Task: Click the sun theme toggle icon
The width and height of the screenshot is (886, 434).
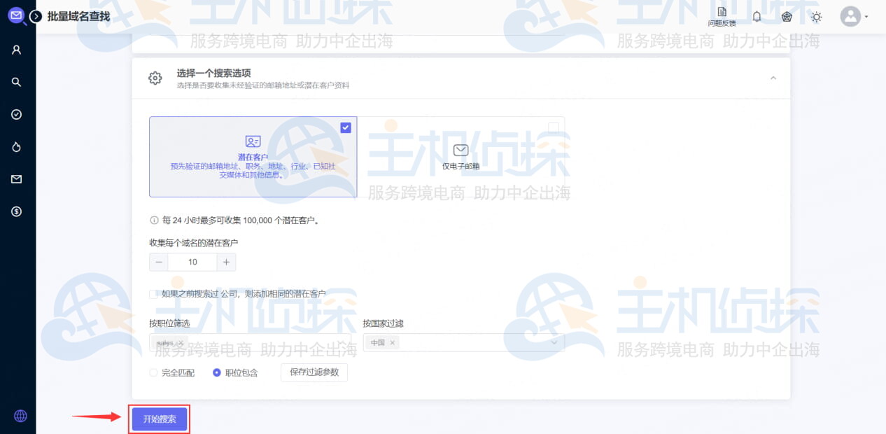Action: click(x=816, y=16)
